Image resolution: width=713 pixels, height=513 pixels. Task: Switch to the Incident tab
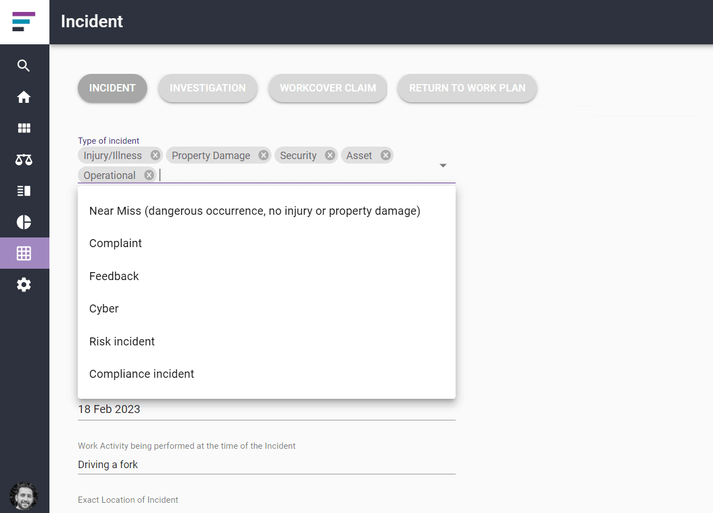coord(112,88)
